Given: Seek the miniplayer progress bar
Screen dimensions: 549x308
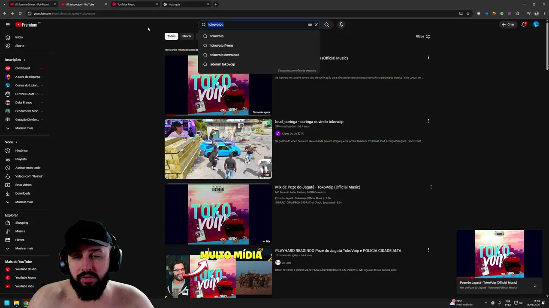Looking at the screenshot, I should coord(499,278).
